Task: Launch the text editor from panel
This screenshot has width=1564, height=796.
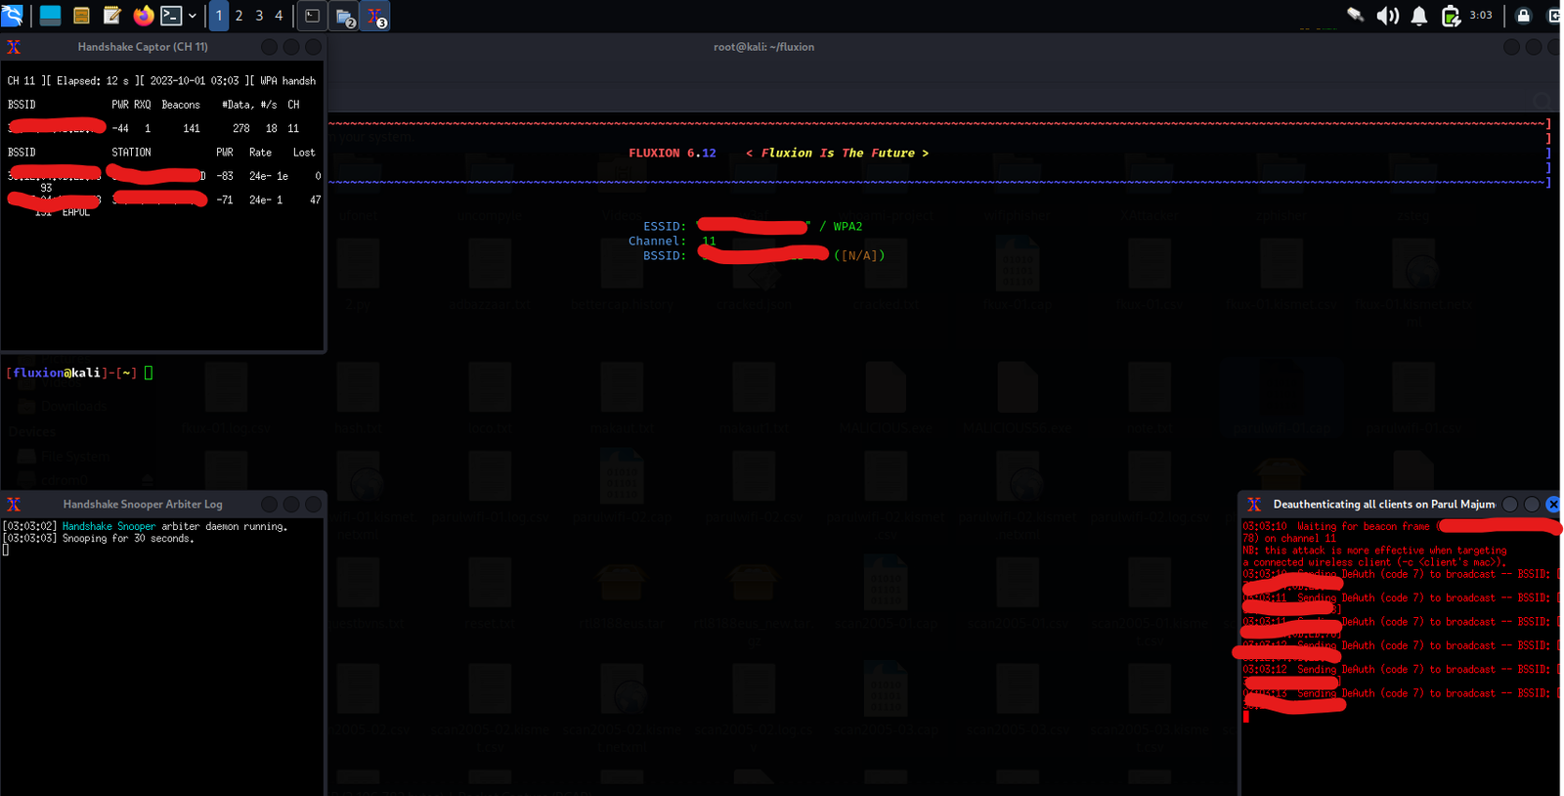Action: 112,16
